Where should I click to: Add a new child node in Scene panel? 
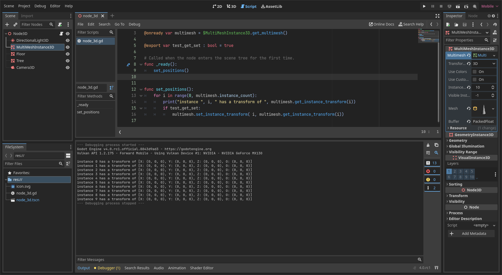[7, 25]
